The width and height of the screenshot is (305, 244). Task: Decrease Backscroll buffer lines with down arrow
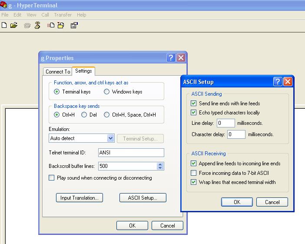160,167
